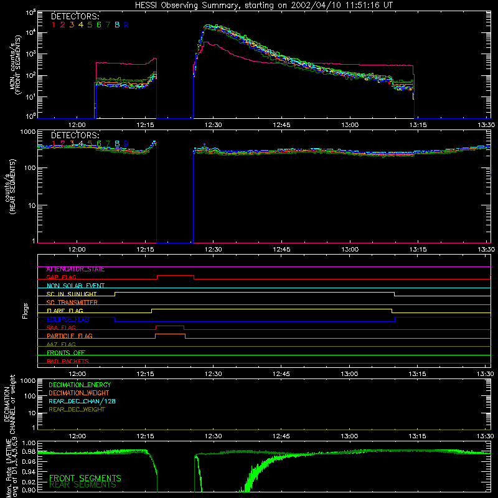Select bright green detector number 6 in the front plot legend
The height and width of the screenshot is (498, 498).
tap(99, 25)
